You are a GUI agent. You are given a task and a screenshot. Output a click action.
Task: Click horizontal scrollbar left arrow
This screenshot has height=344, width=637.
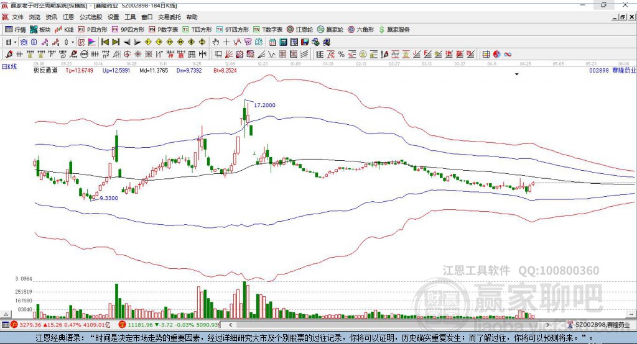(230, 325)
